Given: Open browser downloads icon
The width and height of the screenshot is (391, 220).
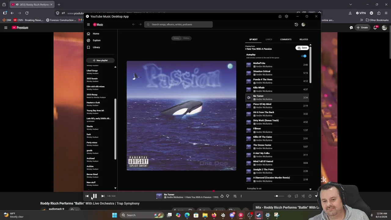Looking at the screenshot, I should 350,13.
